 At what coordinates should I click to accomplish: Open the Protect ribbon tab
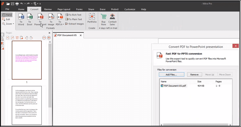(x=115, y=9)
